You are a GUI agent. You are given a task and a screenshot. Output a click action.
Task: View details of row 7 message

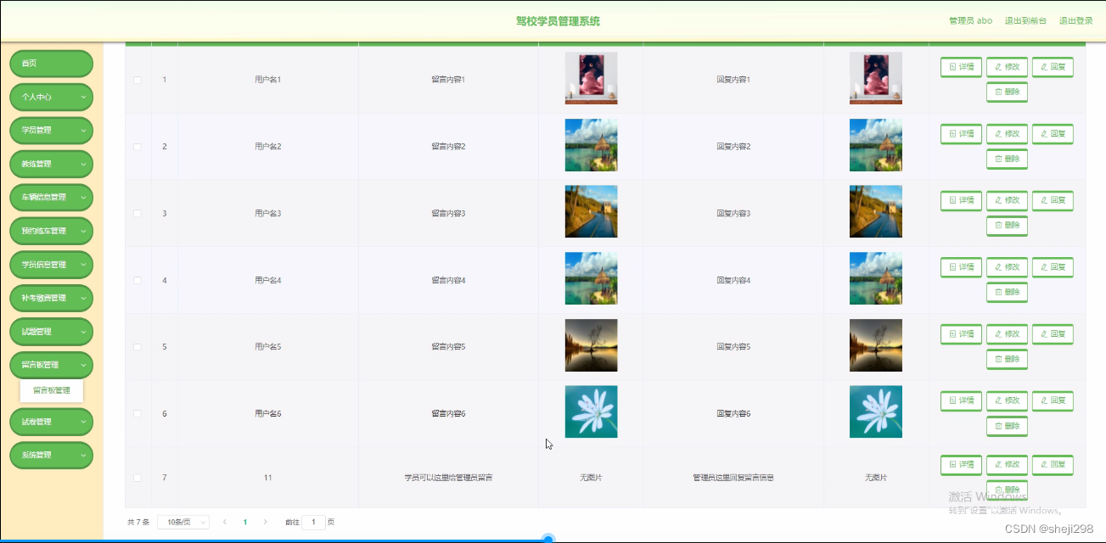pos(960,465)
